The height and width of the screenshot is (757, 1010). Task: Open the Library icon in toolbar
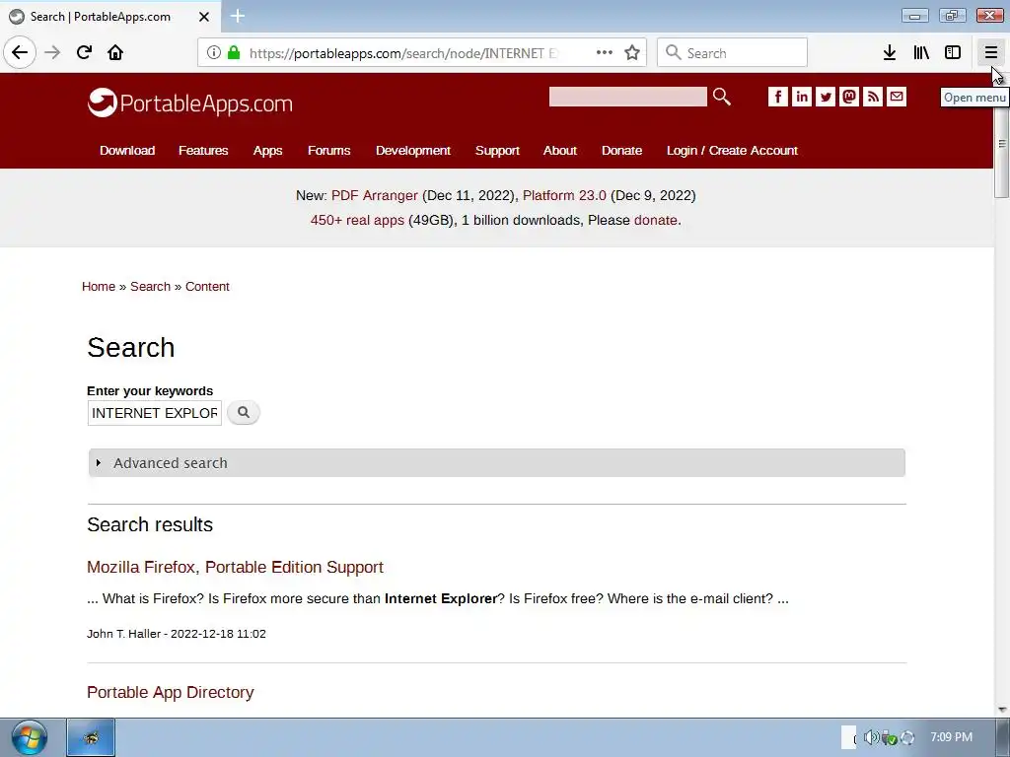pos(921,53)
